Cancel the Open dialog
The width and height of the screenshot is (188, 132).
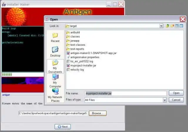(176, 100)
